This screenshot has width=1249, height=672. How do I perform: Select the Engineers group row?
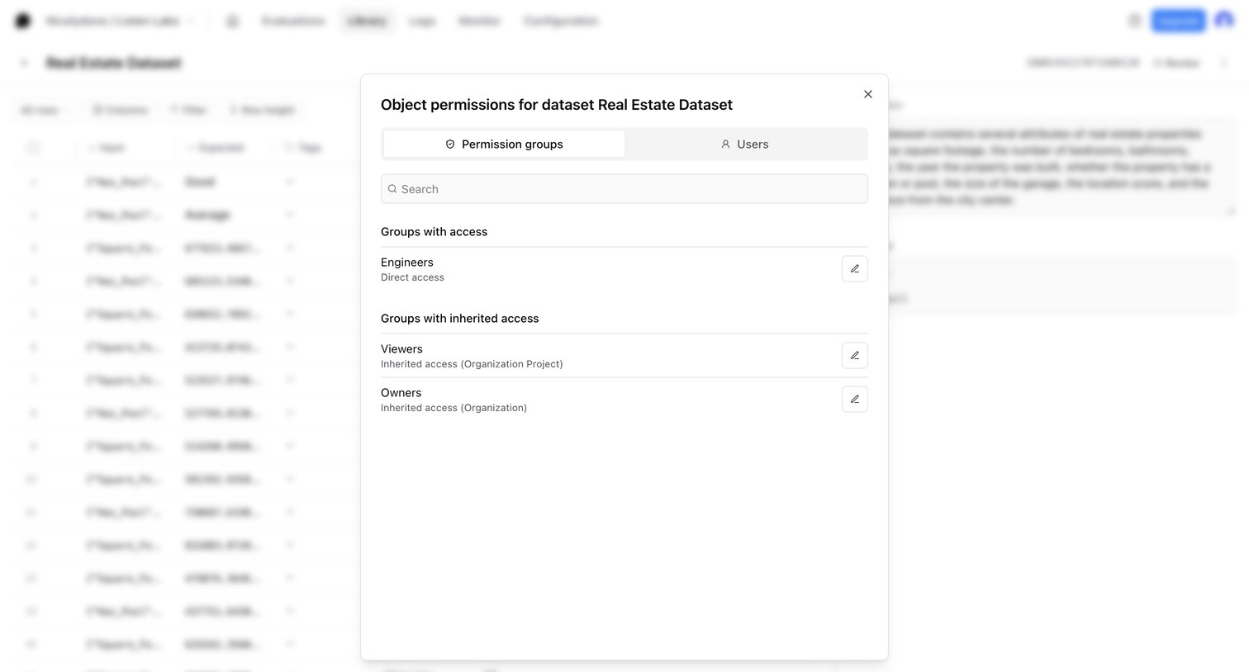(624, 269)
